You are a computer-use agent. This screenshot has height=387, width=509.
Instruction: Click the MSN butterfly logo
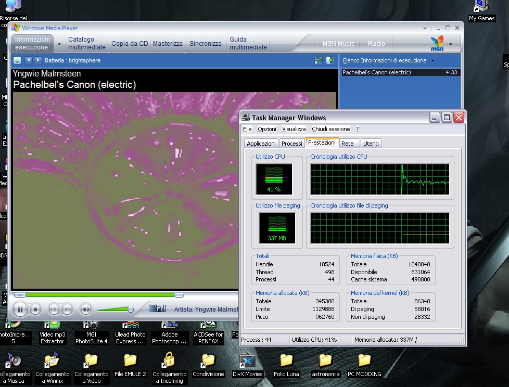click(x=437, y=43)
